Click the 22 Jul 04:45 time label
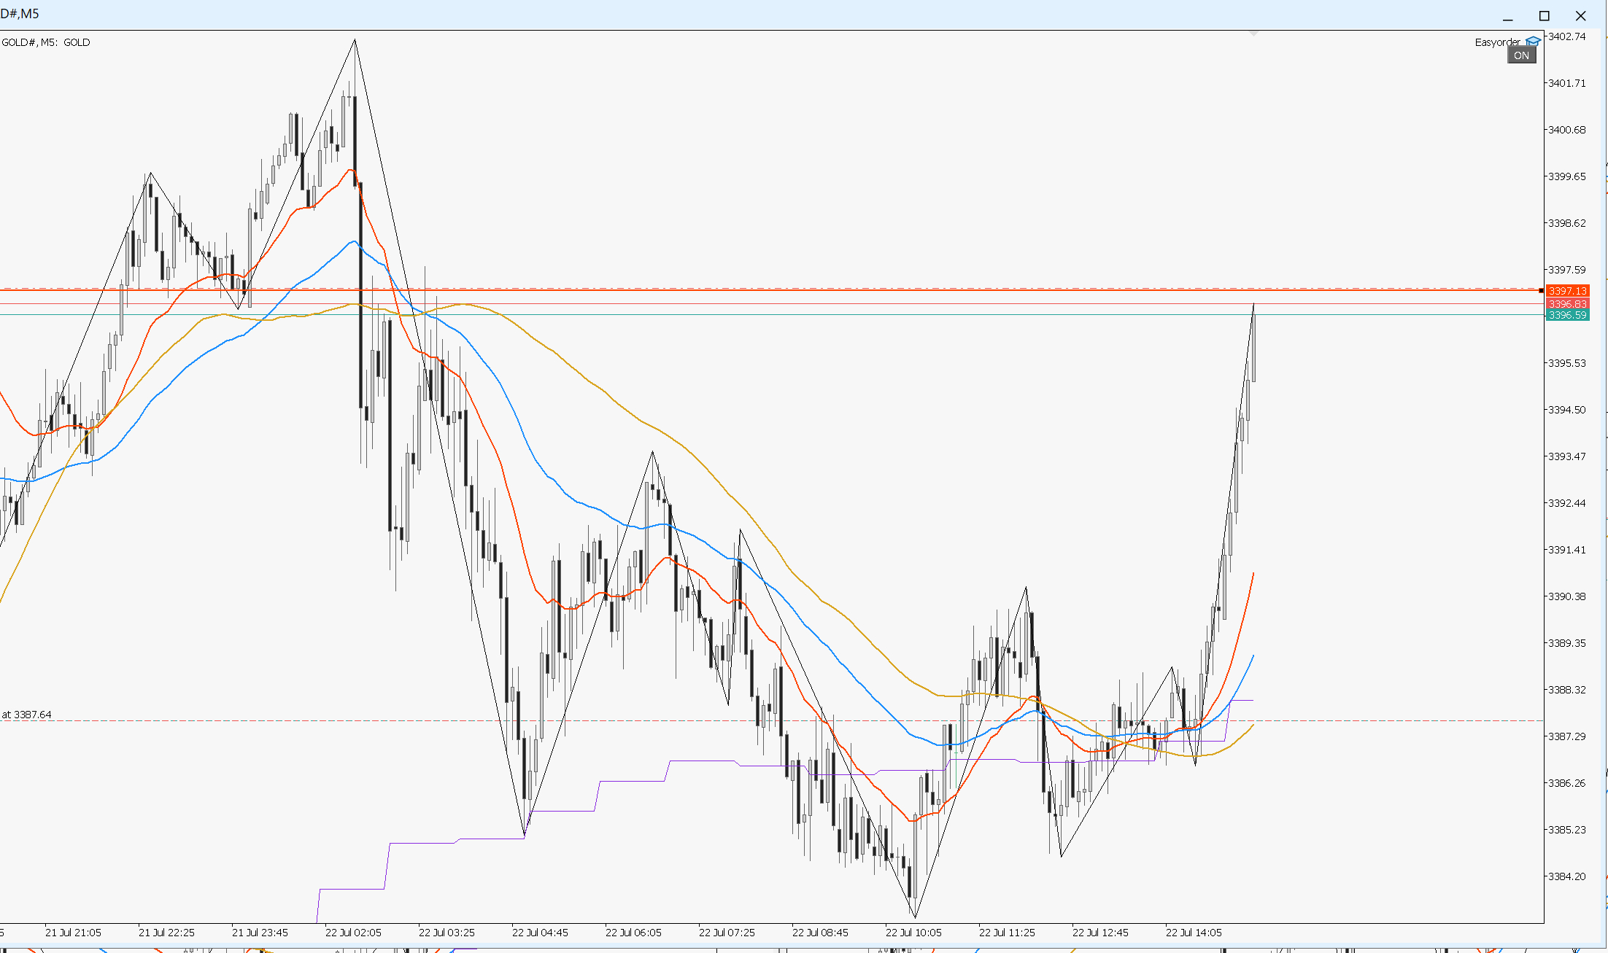1608x953 pixels. pyautogui.click(x=540, y=933)
